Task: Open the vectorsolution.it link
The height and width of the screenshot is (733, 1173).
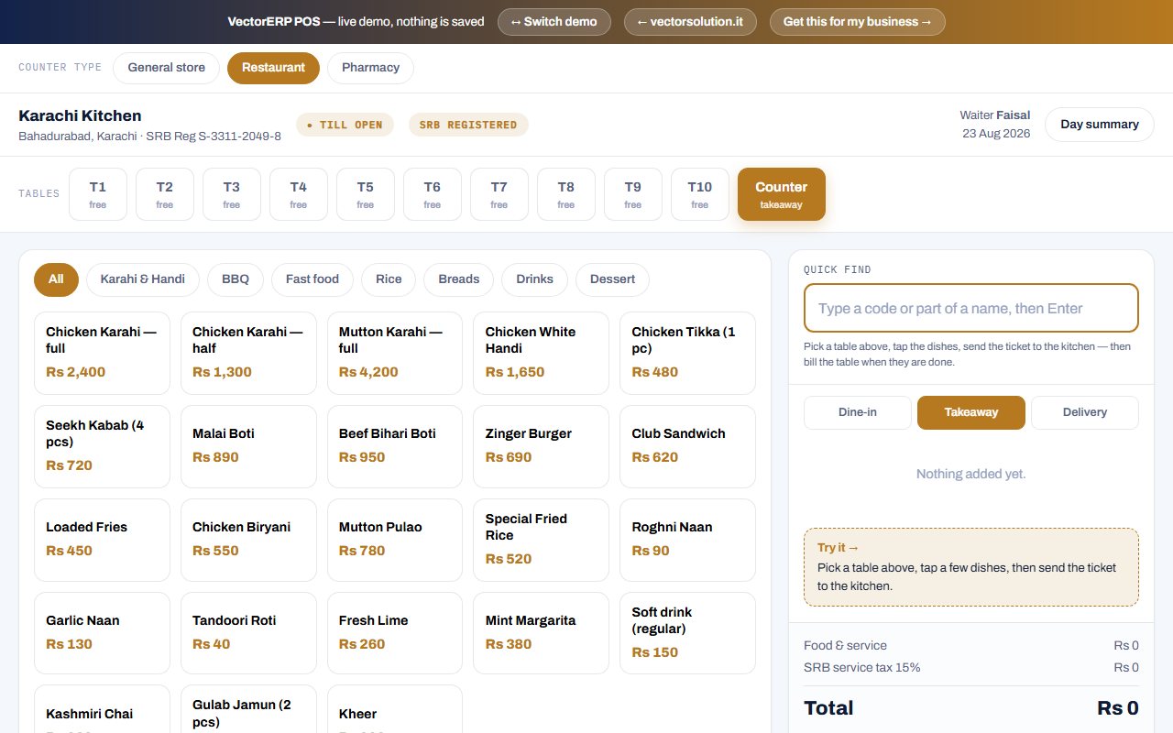Action: 690,22
